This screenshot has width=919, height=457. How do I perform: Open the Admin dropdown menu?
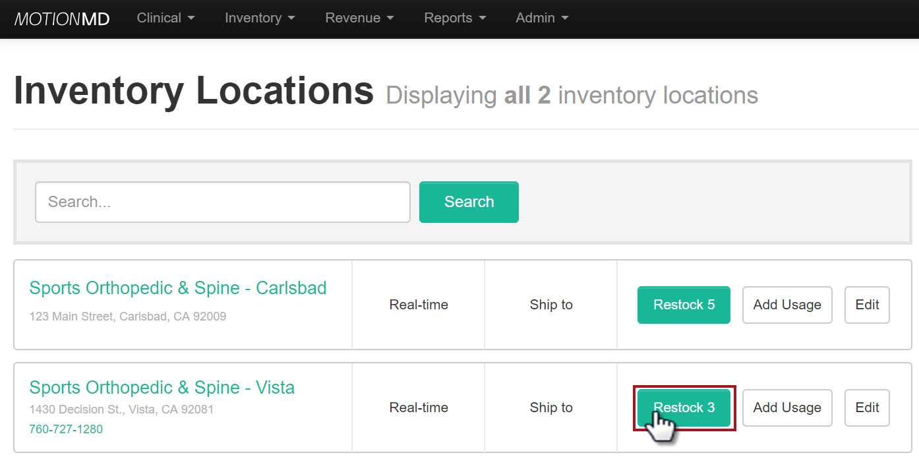pyautogui.click(x=541, y=18)
